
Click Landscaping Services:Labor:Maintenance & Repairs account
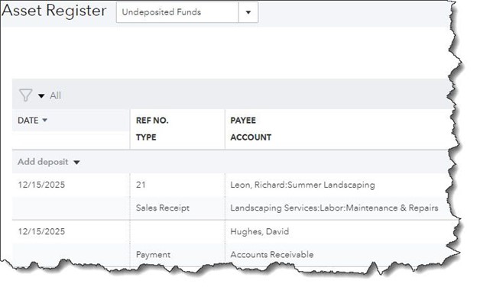334,208
